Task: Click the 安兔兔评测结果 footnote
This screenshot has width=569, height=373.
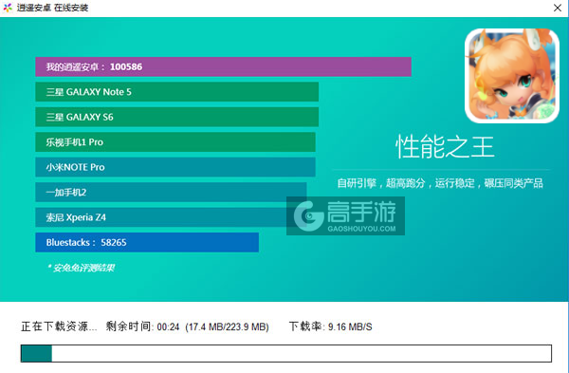Action: pos(81,268)
